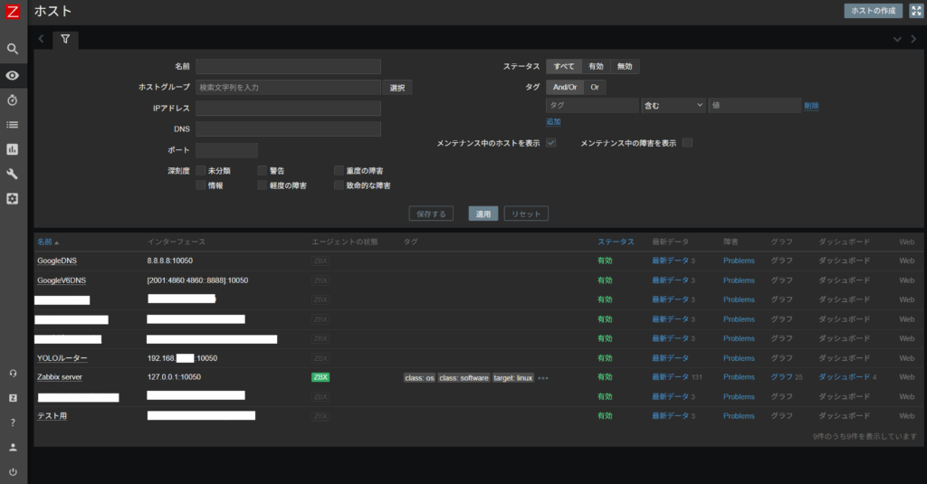Image resolution: width=927 pixels, height=484 pixels.
Task: Open the Inventory list icon menu
Action: click(13, 124)
